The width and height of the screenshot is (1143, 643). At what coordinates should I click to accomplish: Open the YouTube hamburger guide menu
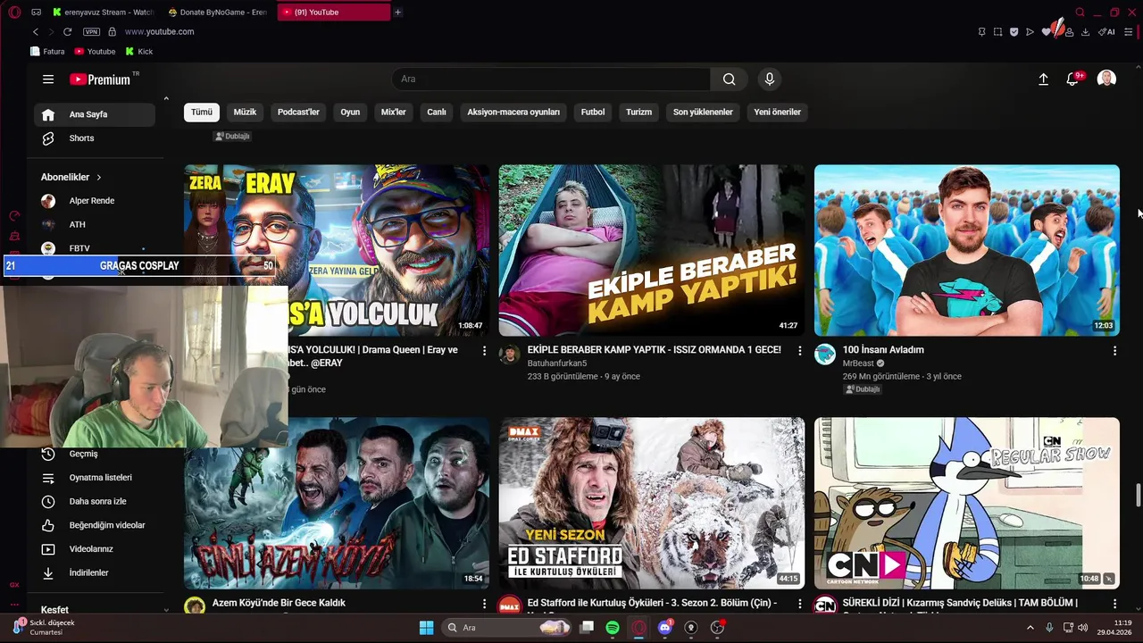(x=48, y=79)
